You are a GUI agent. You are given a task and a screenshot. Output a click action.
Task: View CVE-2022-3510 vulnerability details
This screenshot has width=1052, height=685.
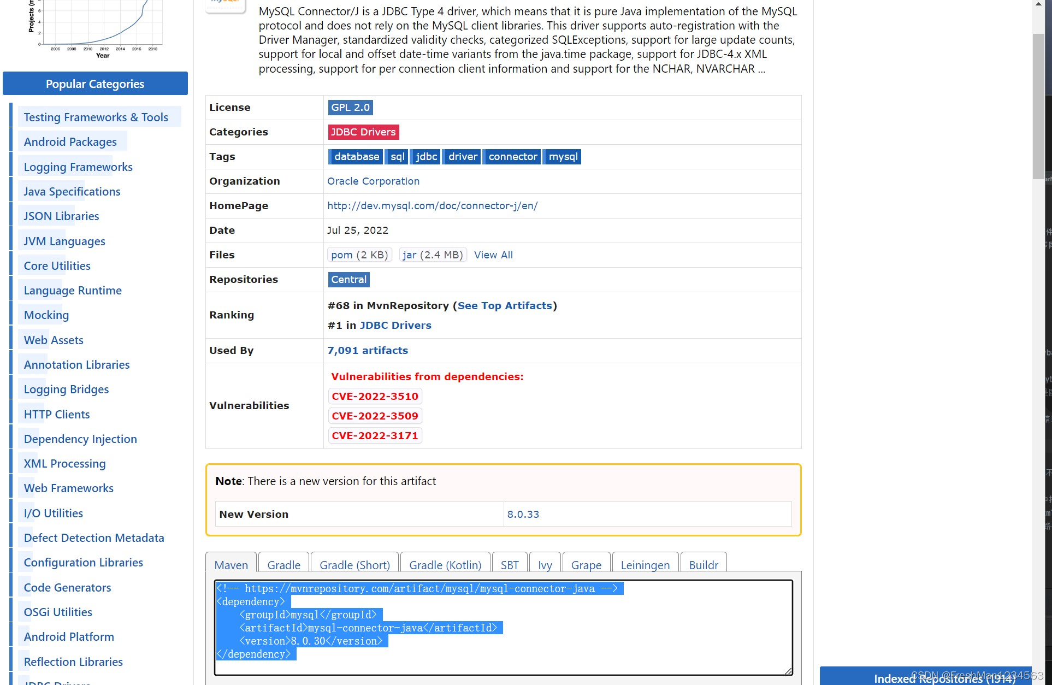(375, 397)
